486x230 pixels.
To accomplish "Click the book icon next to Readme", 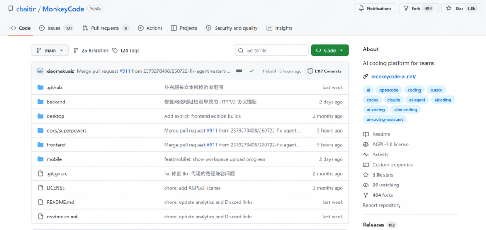I will [366, 134].
